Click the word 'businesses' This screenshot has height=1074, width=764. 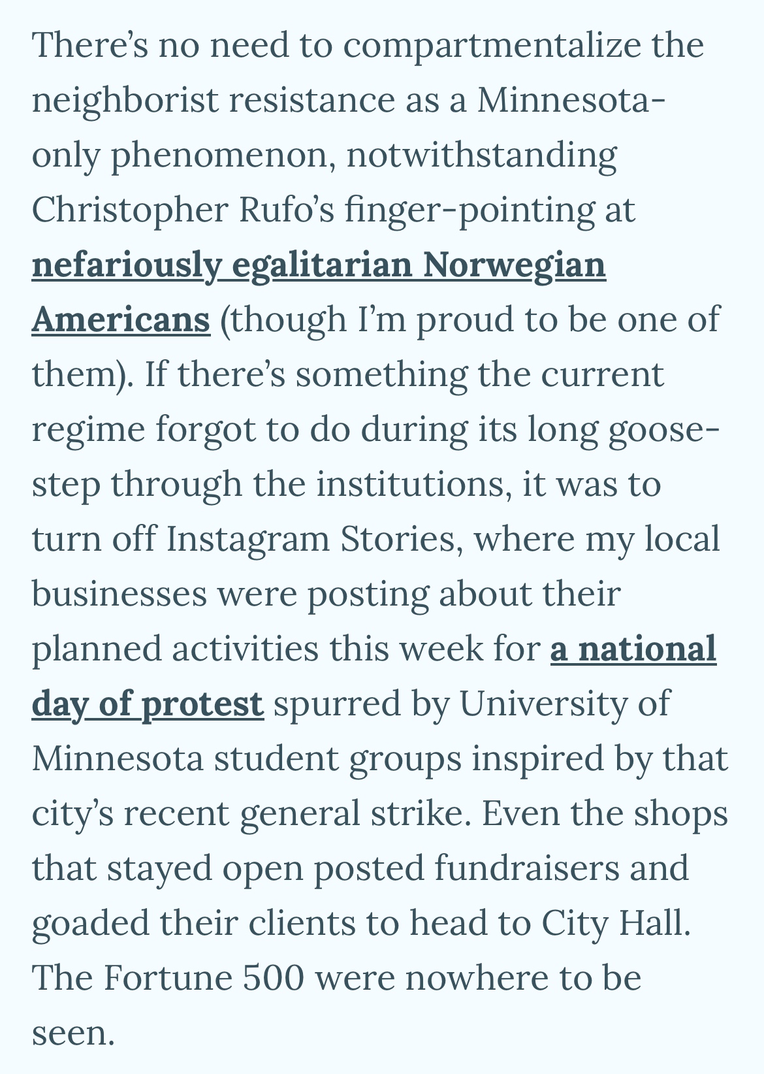click(x=119, y=595)
